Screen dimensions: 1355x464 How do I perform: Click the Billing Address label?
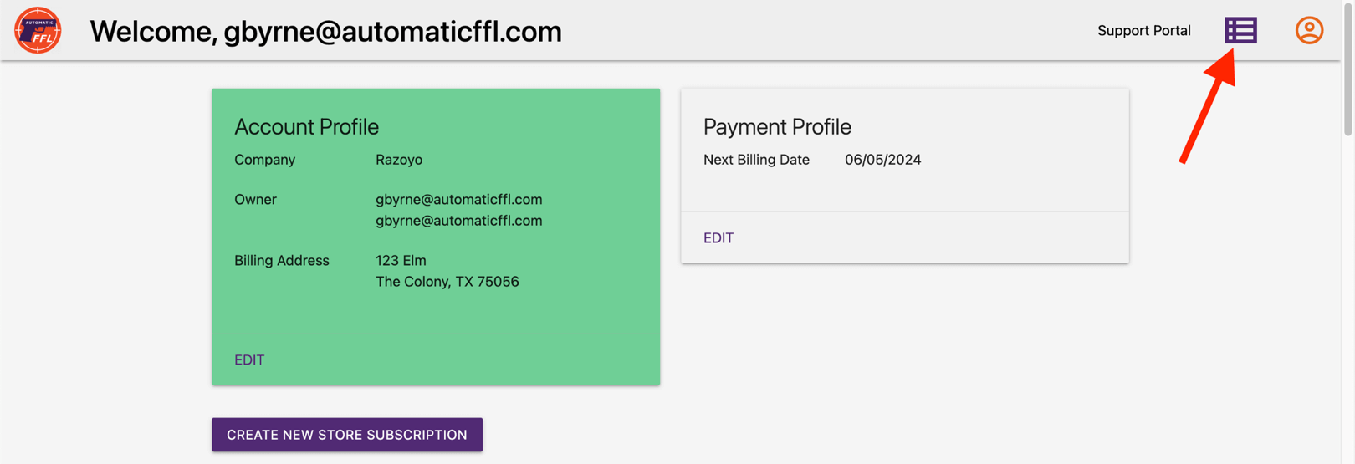(x=282, y=261)
